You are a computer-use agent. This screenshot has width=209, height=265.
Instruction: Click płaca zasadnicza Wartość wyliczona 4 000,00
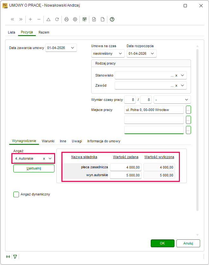tap(159, 167)
